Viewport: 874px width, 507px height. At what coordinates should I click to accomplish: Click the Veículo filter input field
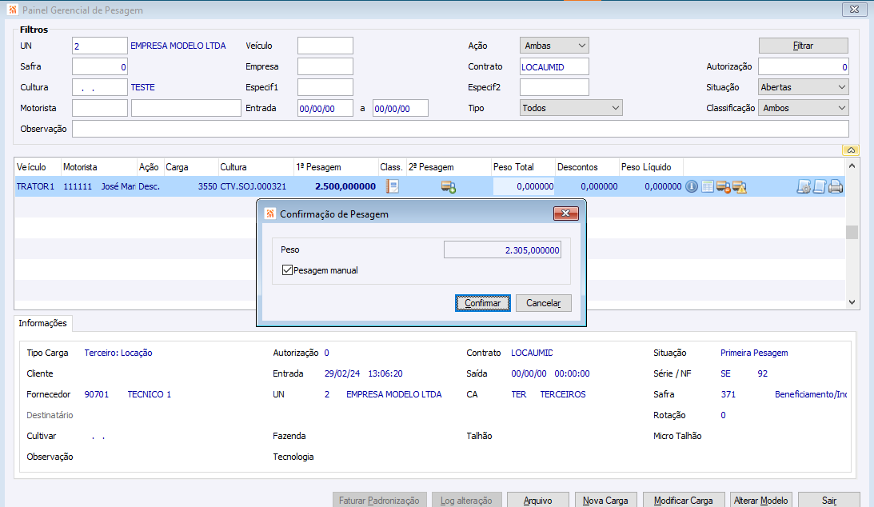[325, 46]
